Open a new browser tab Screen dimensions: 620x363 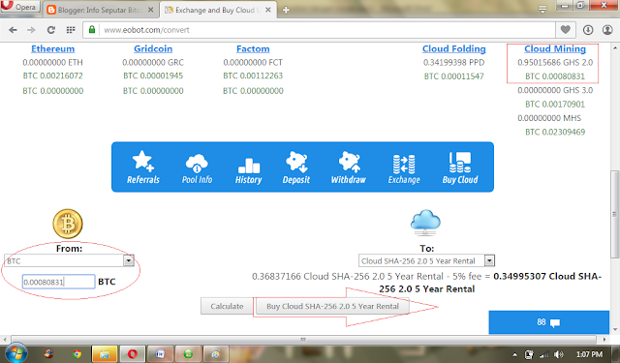tap(286, 11)
